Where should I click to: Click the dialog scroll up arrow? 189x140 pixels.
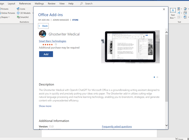pyautogui.click(x=166, y=32)
